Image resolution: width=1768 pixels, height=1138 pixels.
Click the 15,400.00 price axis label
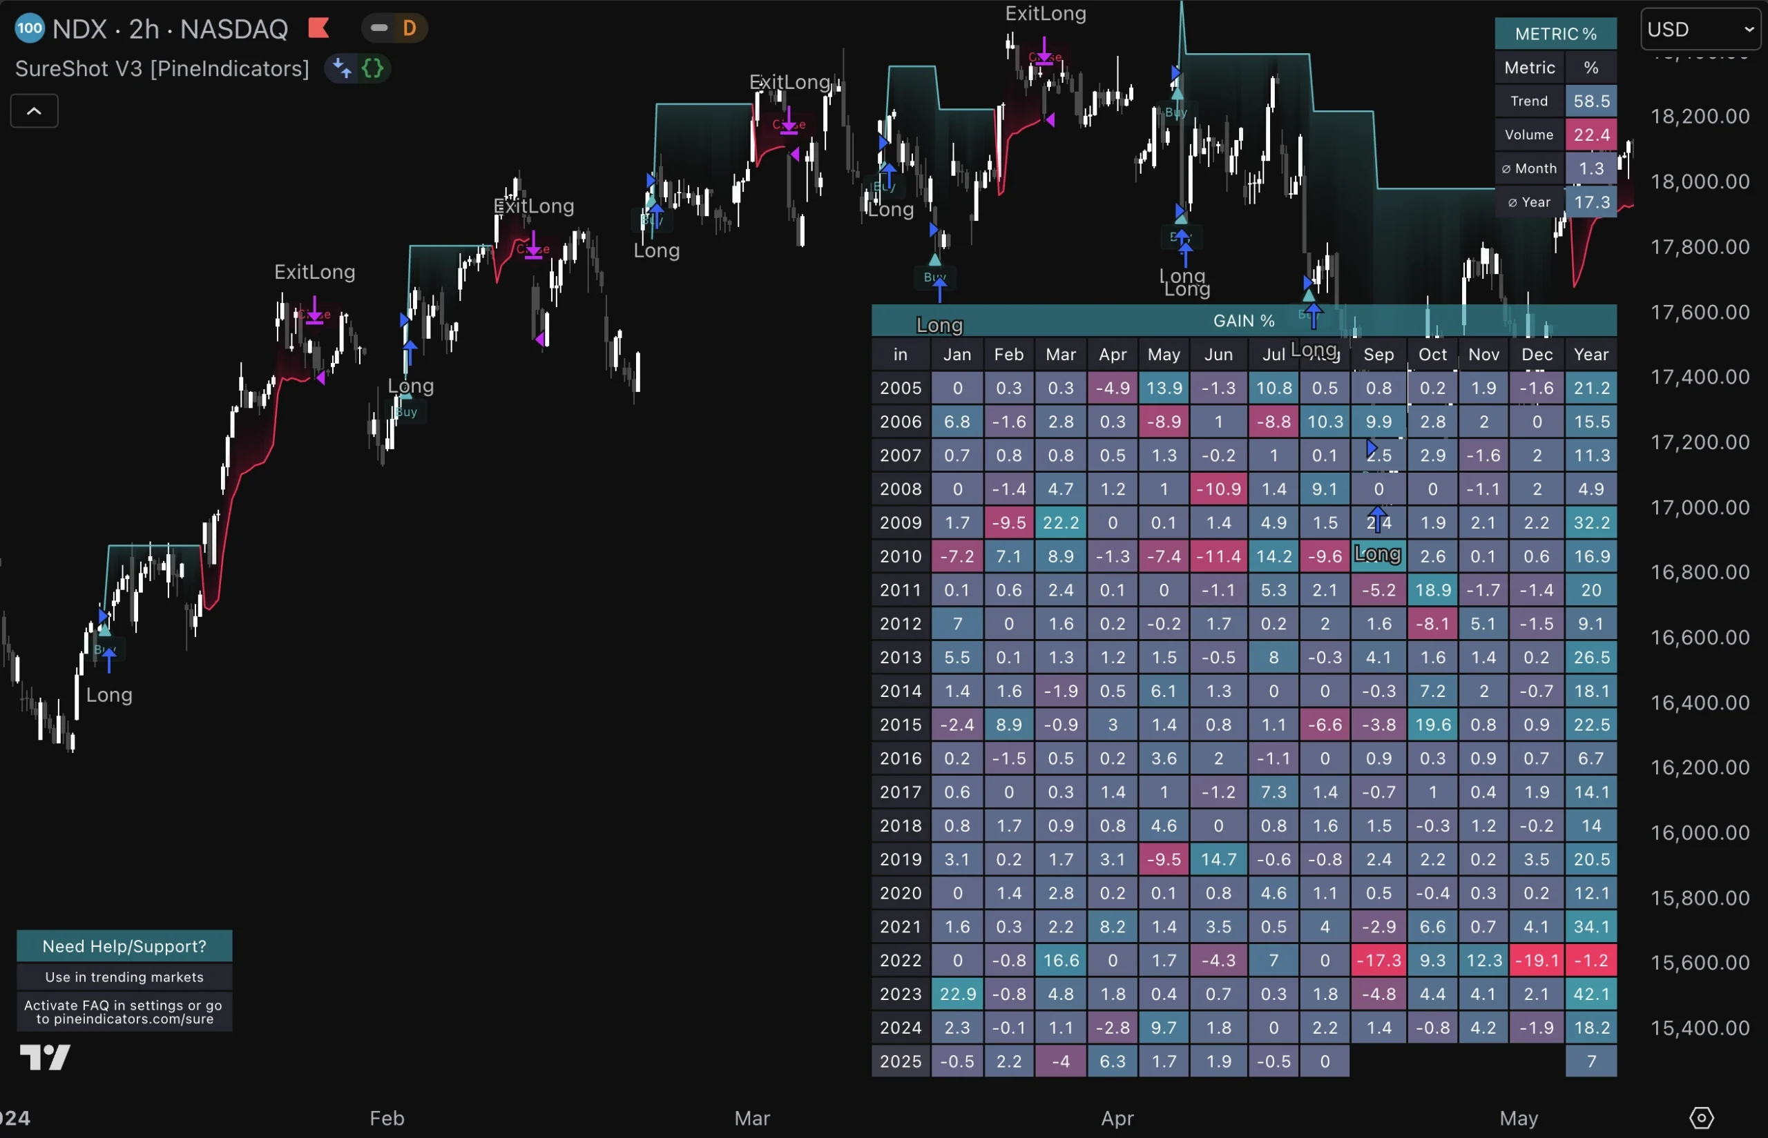(1700, 1028)
